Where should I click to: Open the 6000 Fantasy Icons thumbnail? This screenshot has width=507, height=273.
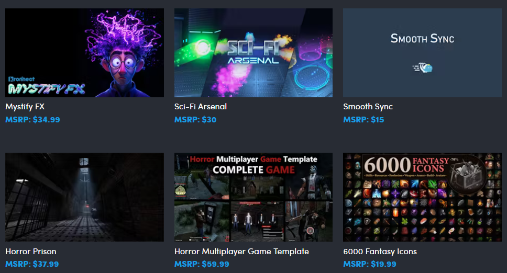point(422,197)
